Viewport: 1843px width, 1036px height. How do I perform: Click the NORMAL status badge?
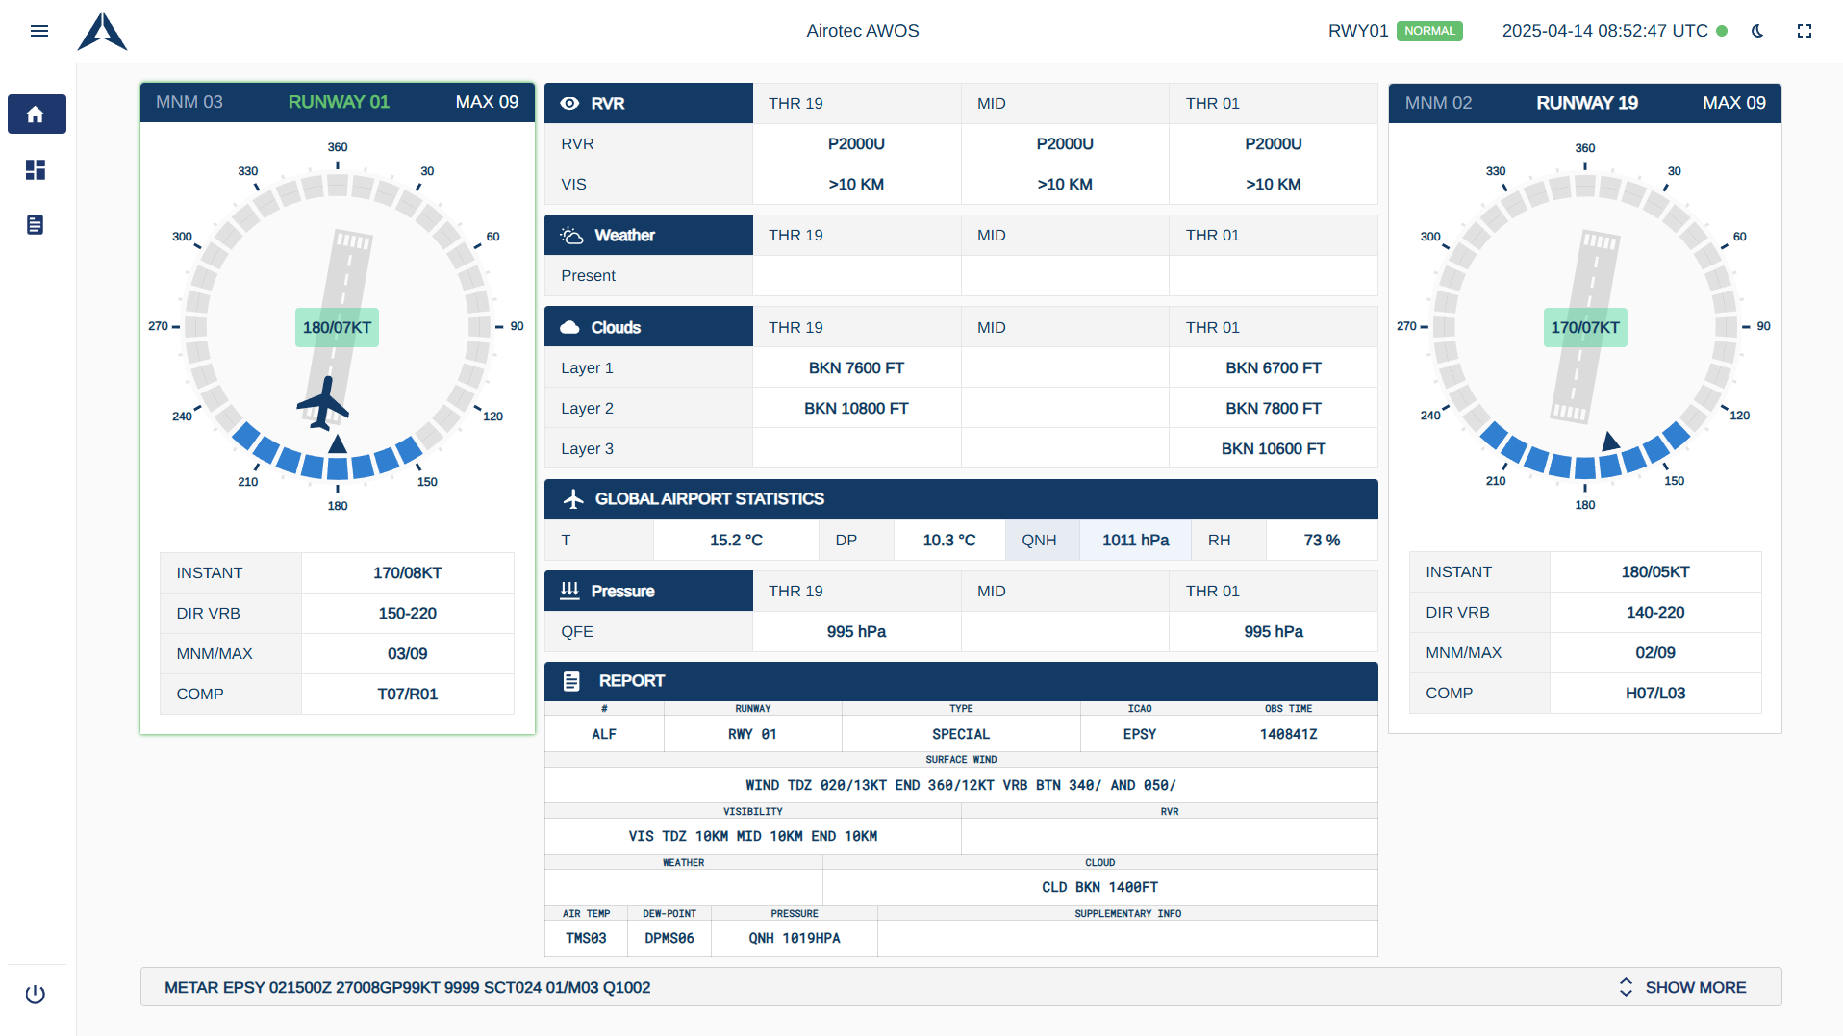point(1429,31)
